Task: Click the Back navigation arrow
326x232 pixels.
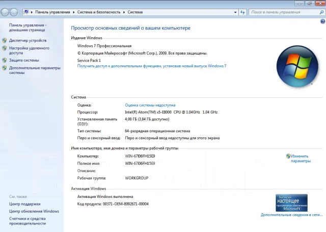Action: tap(5, 12)
